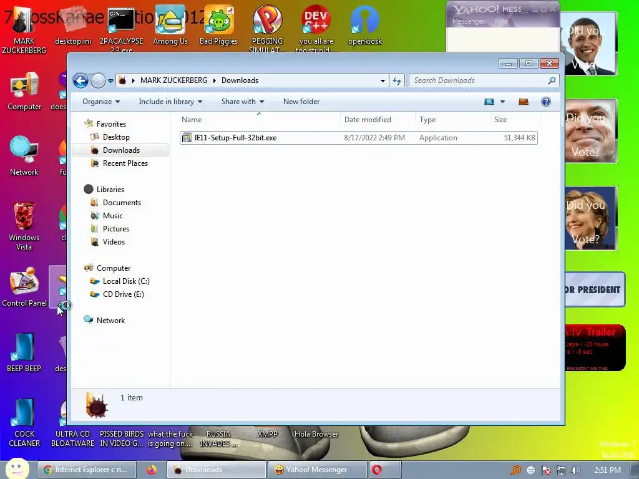Open the Videos library
This screenshot has height=479, width=639.
click(114, 242)
